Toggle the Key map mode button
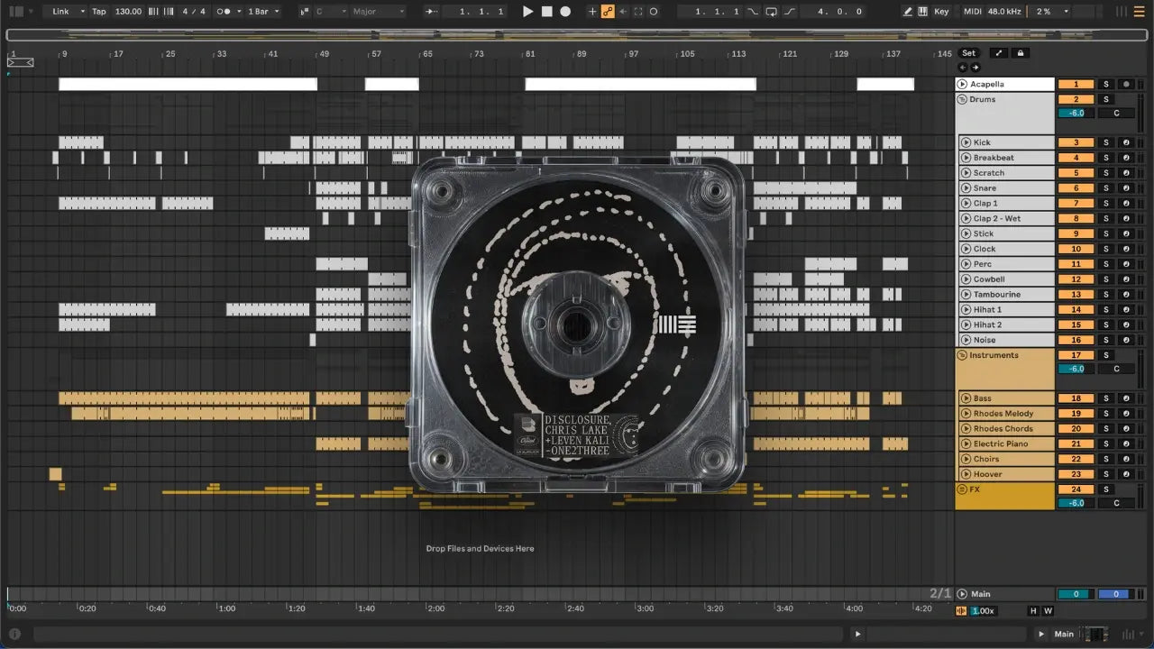The image size is (1154, 649). 941,12
